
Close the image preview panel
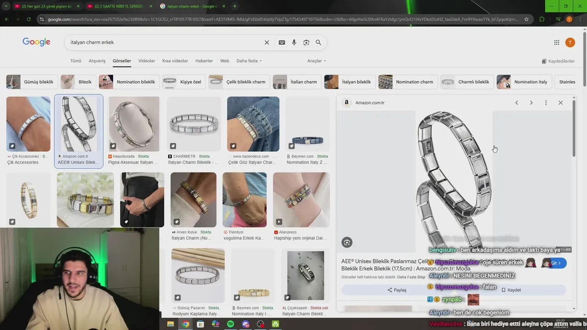click(x=560, y=103)
